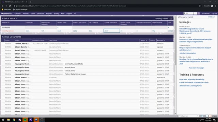This screenshot has height=122, width=218.
Task: Go back with the browser back arrow
Action: 2,6
